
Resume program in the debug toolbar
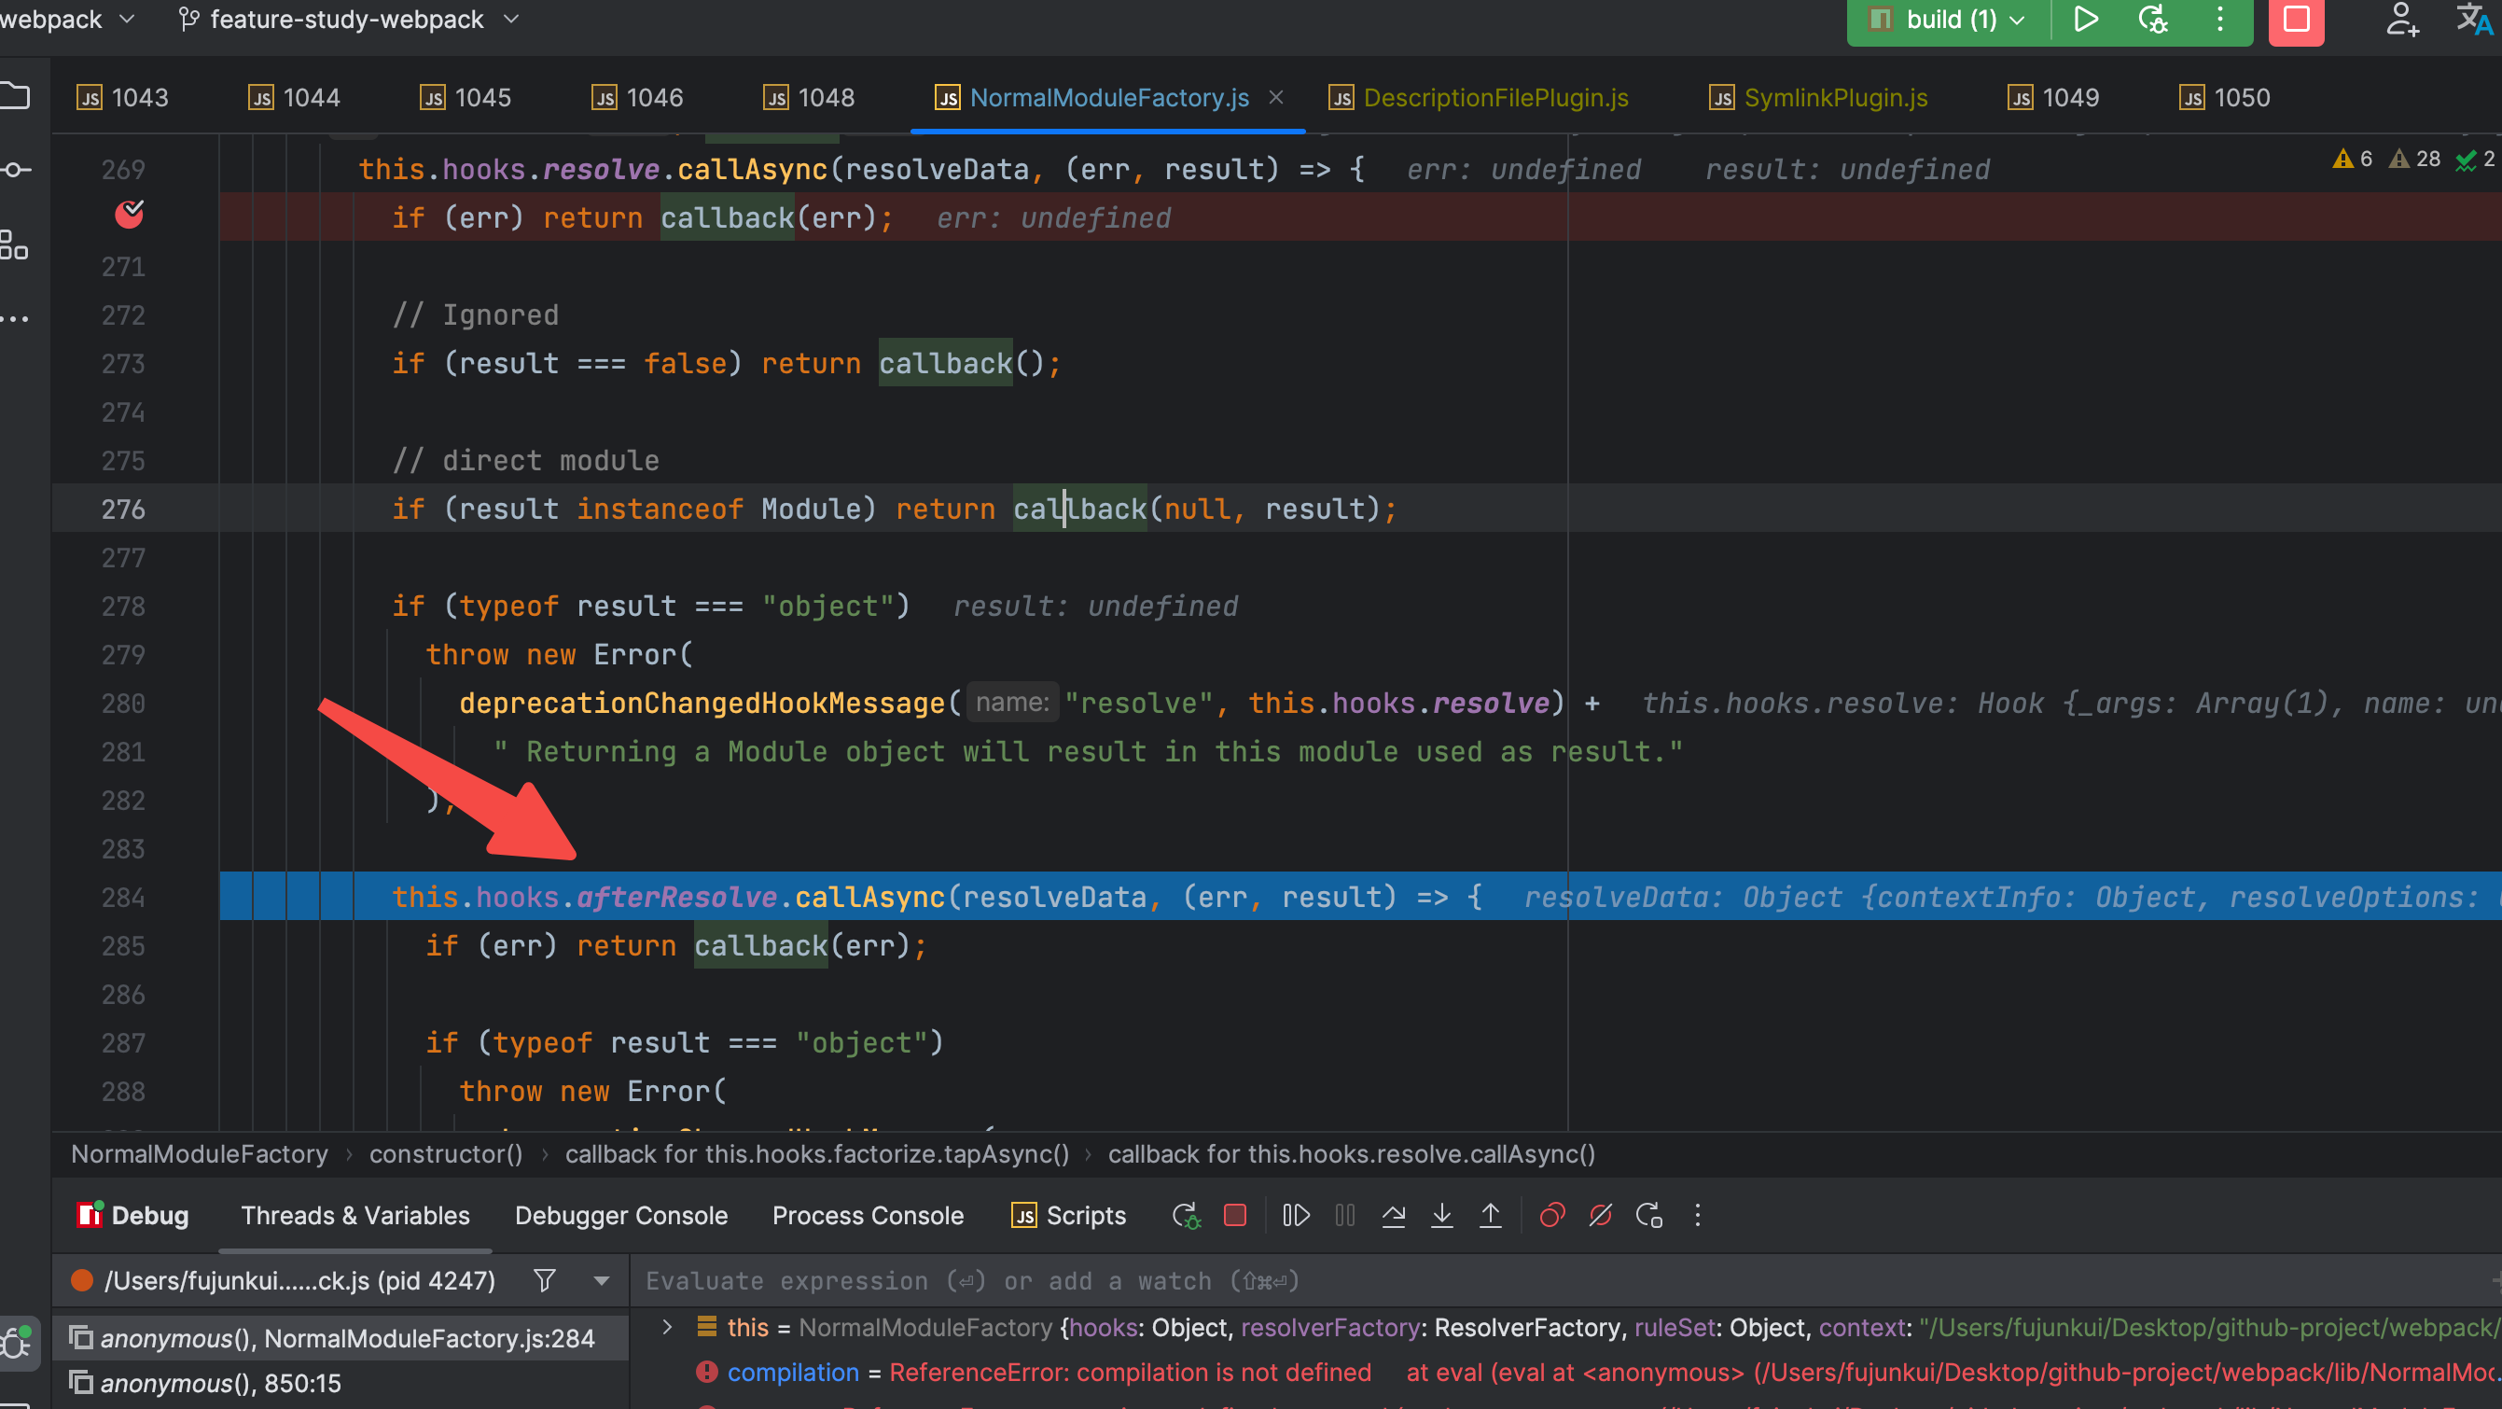point(1296,1216)
